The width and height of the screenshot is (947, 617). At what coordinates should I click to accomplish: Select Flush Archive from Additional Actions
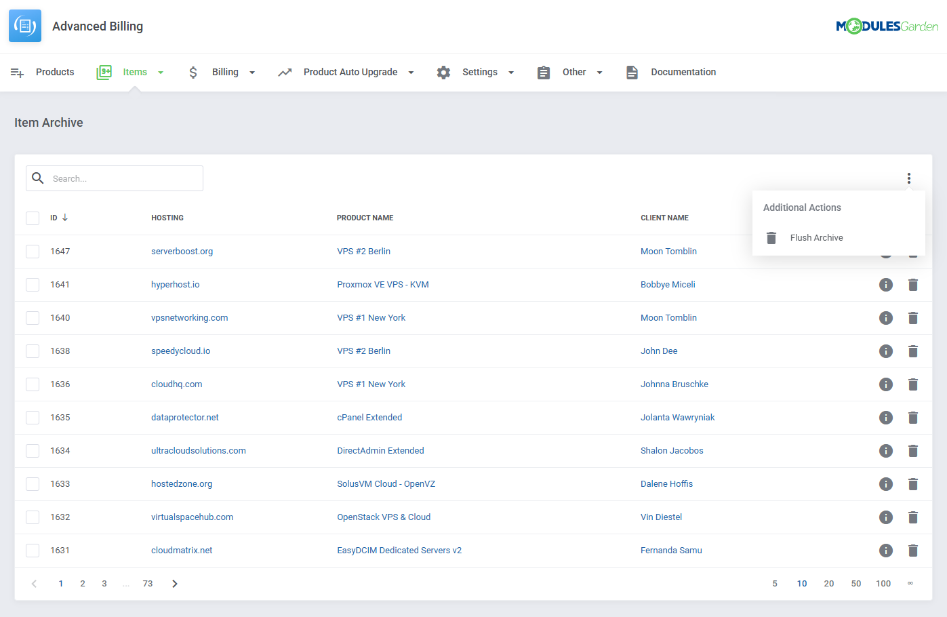816,237
